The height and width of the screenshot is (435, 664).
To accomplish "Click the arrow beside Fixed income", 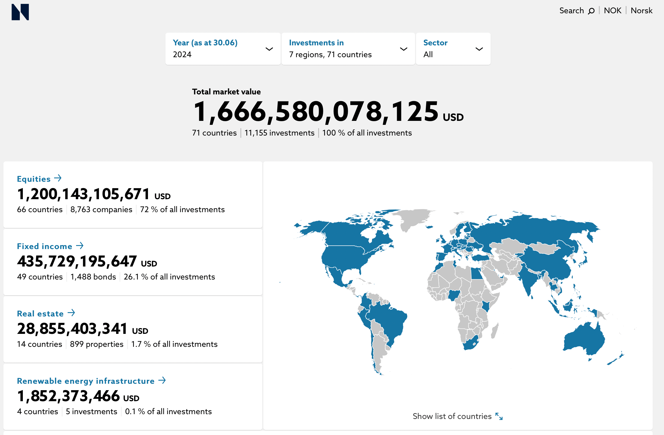I will [x=80, y=246].
